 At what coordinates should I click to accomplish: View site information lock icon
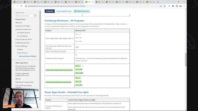(26, 6)
